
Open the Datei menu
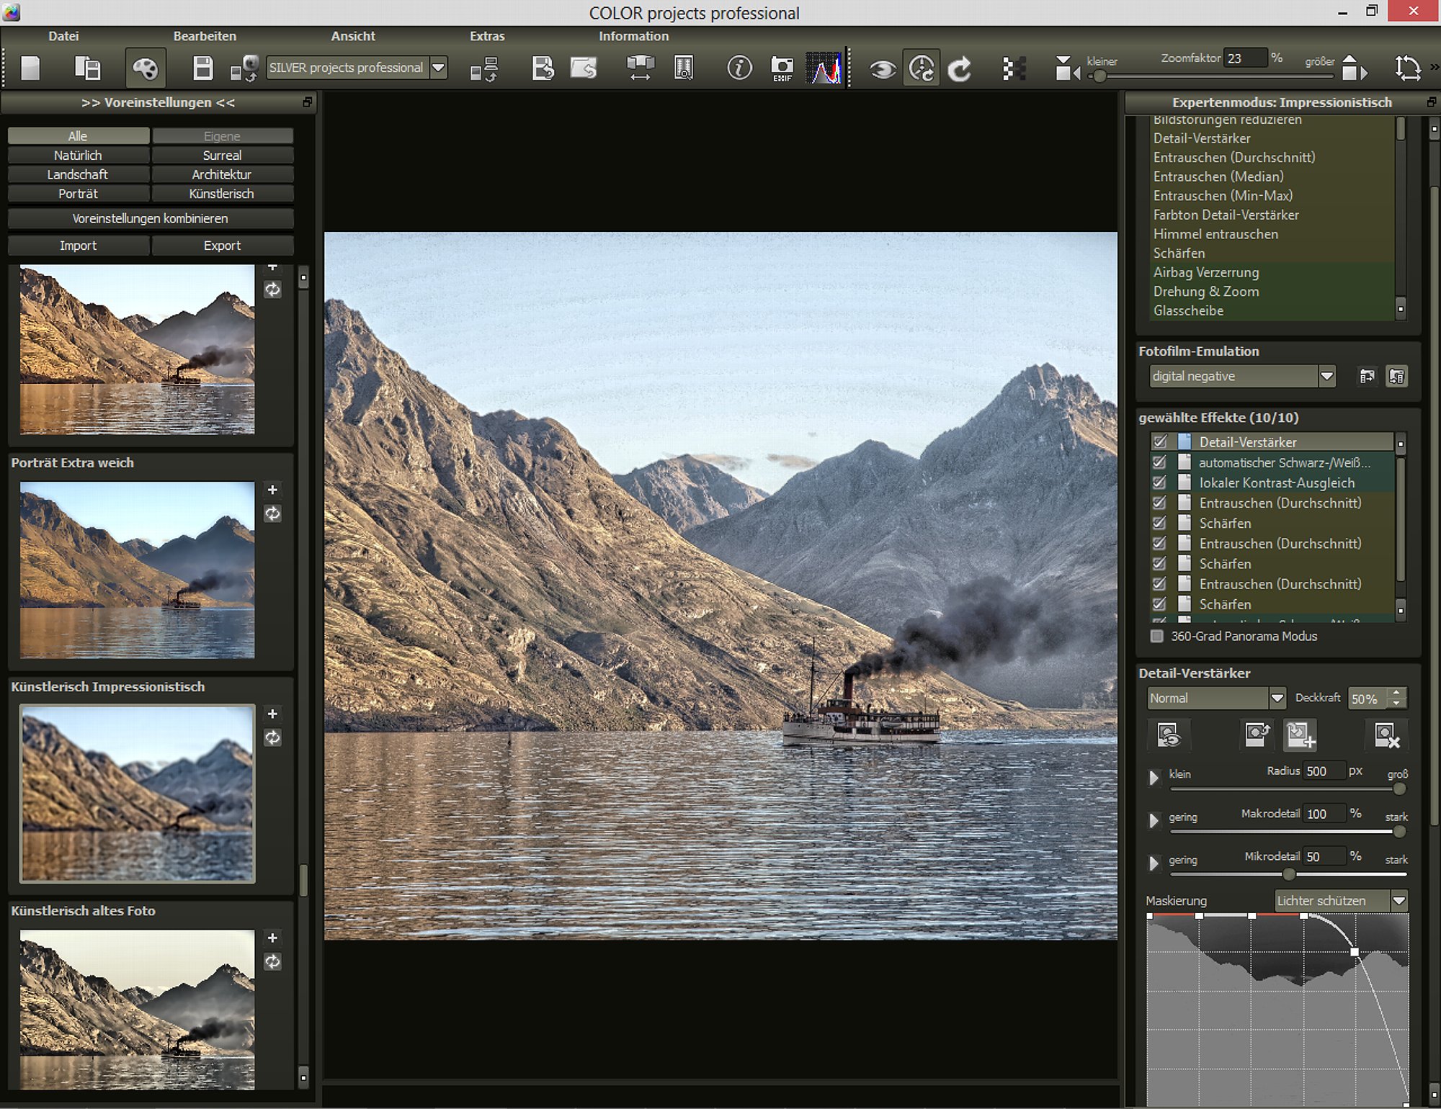click(x=63, y=36)
